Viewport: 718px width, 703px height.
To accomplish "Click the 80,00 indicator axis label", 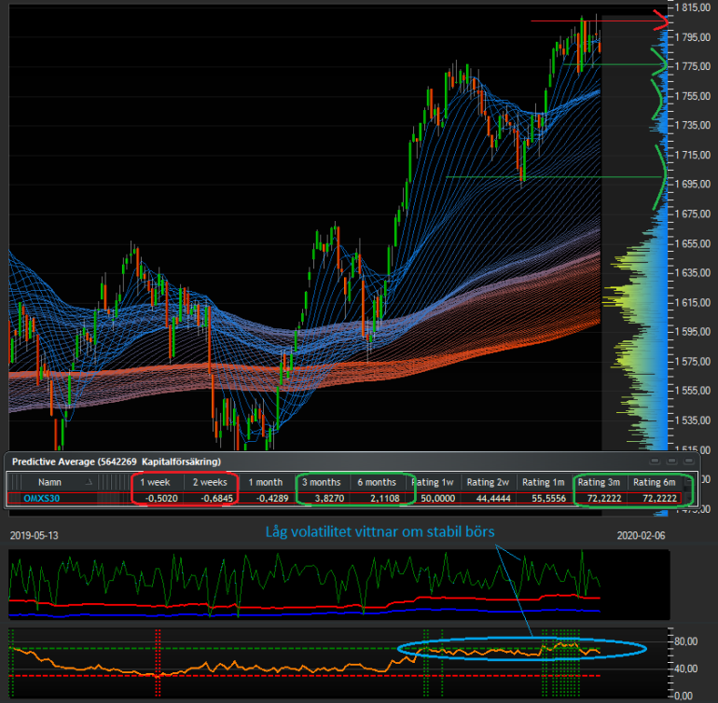I will point(686,641).
